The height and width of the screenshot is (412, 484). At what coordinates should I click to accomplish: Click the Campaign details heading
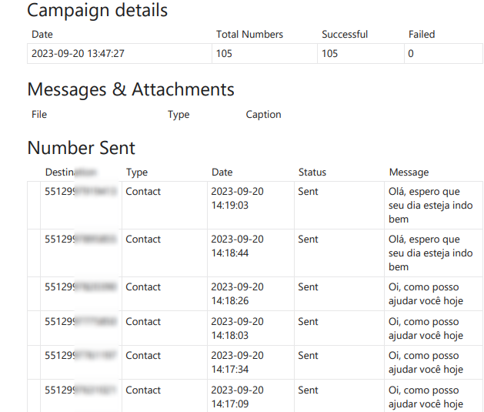97,11
